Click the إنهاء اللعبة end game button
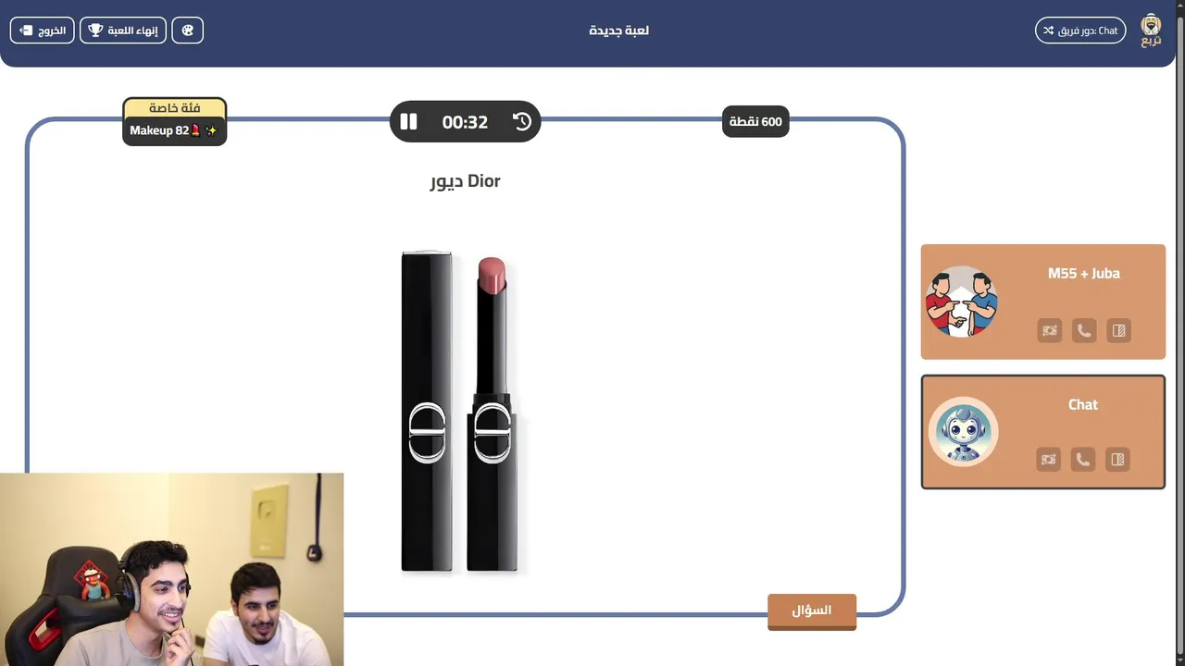The width and height of the screenshot is (1185, 666). pos(123,31)
